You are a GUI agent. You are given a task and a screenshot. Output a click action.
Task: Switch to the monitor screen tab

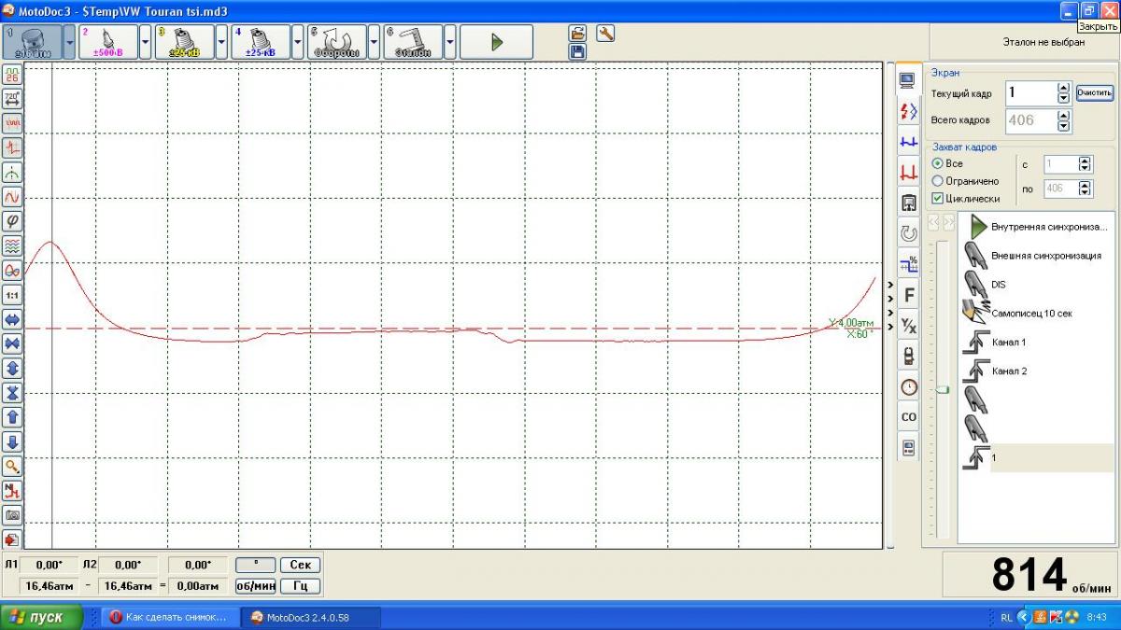point(907,80)
